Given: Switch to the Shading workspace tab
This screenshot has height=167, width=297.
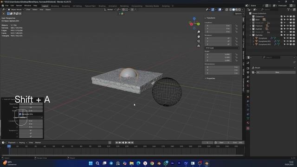Looking at the screenshot, I should [x=102, y=6].
